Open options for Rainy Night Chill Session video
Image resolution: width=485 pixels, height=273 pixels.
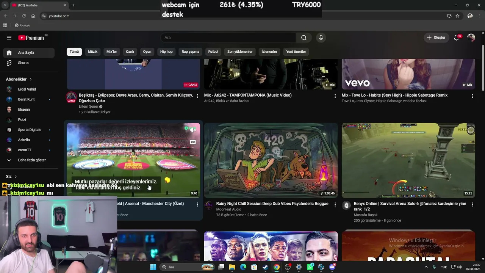coord(335,205)
